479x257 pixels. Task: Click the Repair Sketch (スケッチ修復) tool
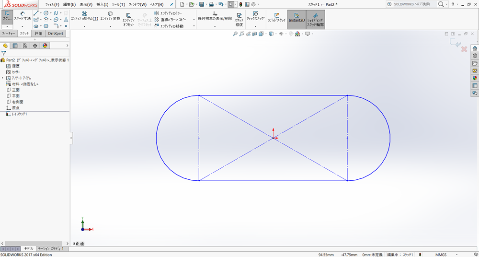(239, 20)
